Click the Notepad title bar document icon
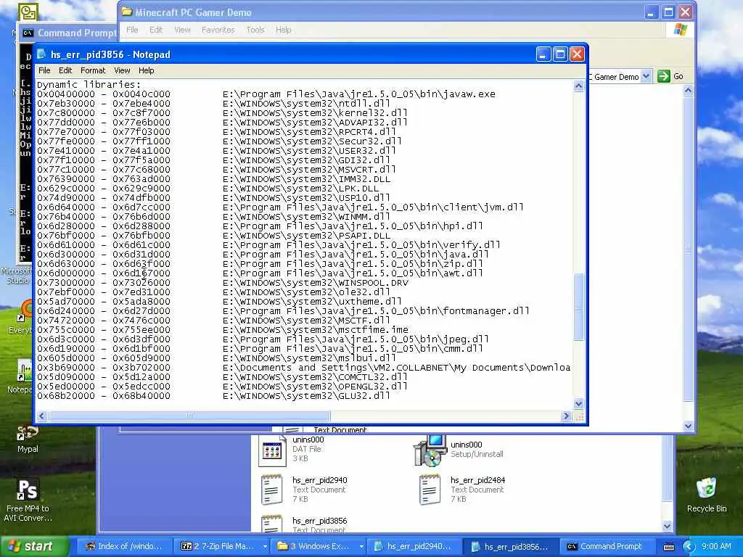The width and height of the screenshot is (743, 557). click(41, 54)
